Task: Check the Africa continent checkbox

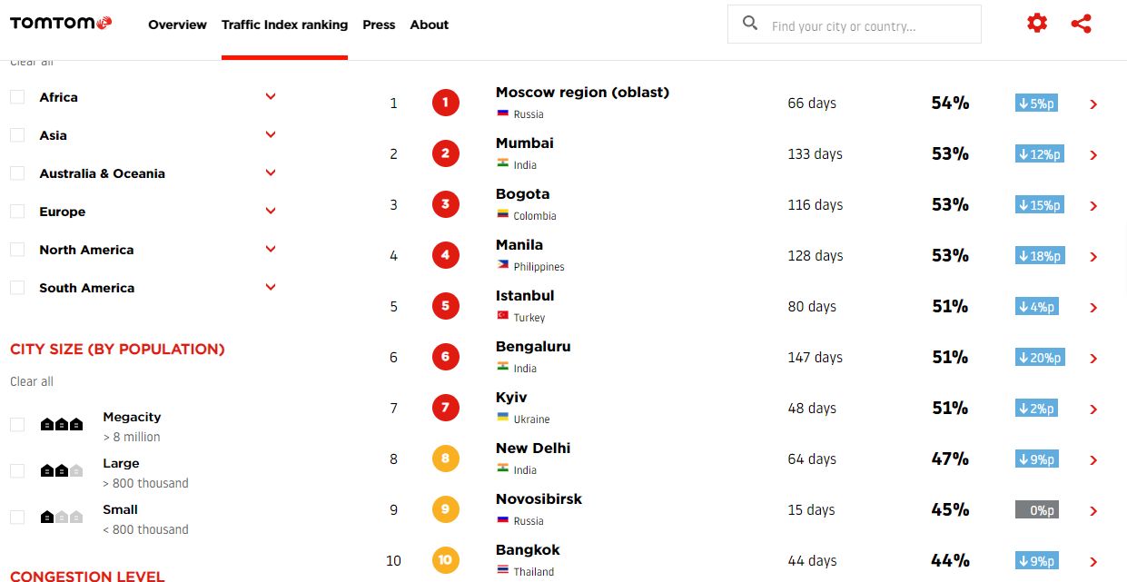Action: tap(17, 97)
